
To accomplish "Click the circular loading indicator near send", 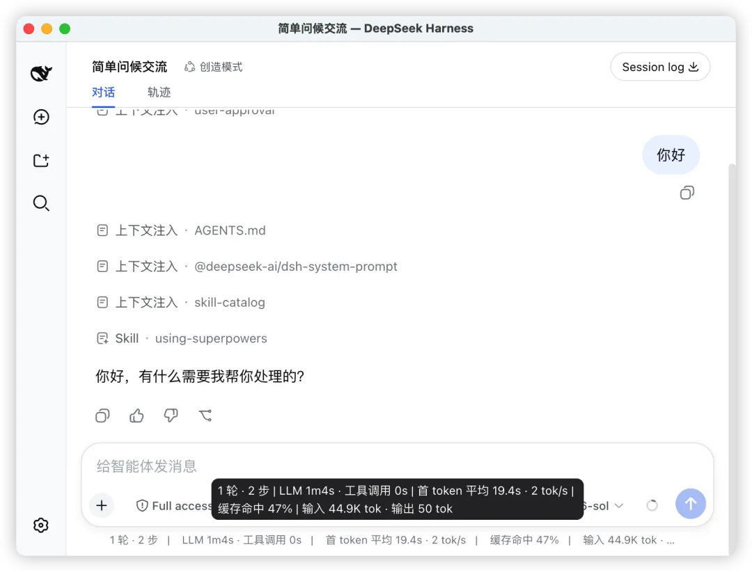I will tap(652, 505).
